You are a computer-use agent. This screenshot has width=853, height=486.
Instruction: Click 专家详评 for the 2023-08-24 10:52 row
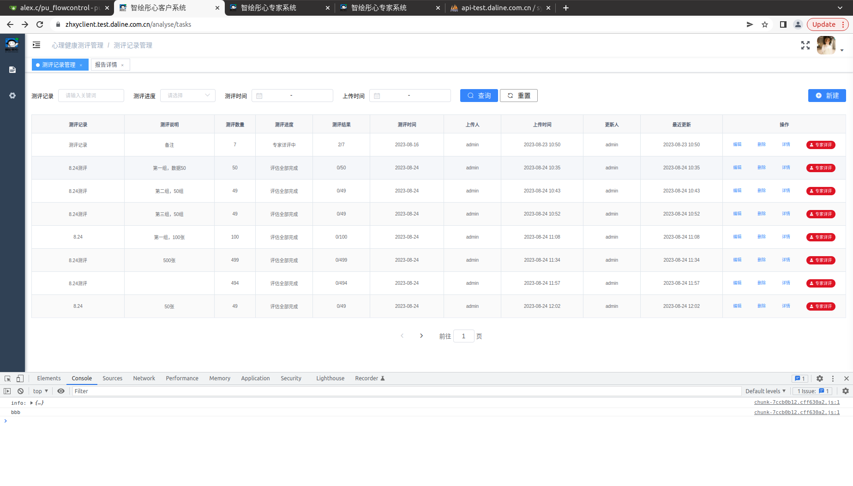[x=821, y=214]
